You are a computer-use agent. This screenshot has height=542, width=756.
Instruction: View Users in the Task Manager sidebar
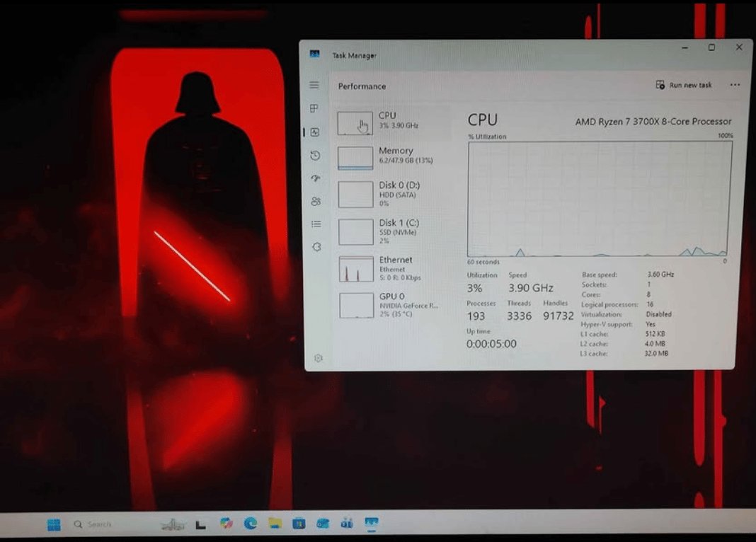(x=315, y=201)
